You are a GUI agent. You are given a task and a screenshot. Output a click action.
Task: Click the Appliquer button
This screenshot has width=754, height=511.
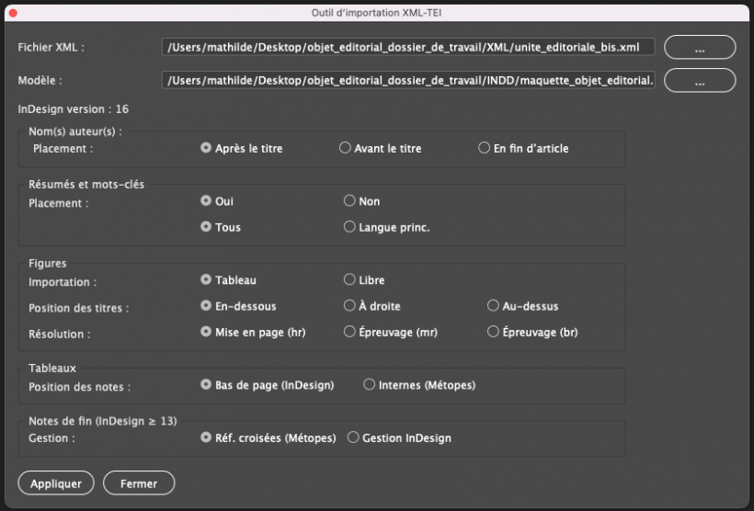56,483
